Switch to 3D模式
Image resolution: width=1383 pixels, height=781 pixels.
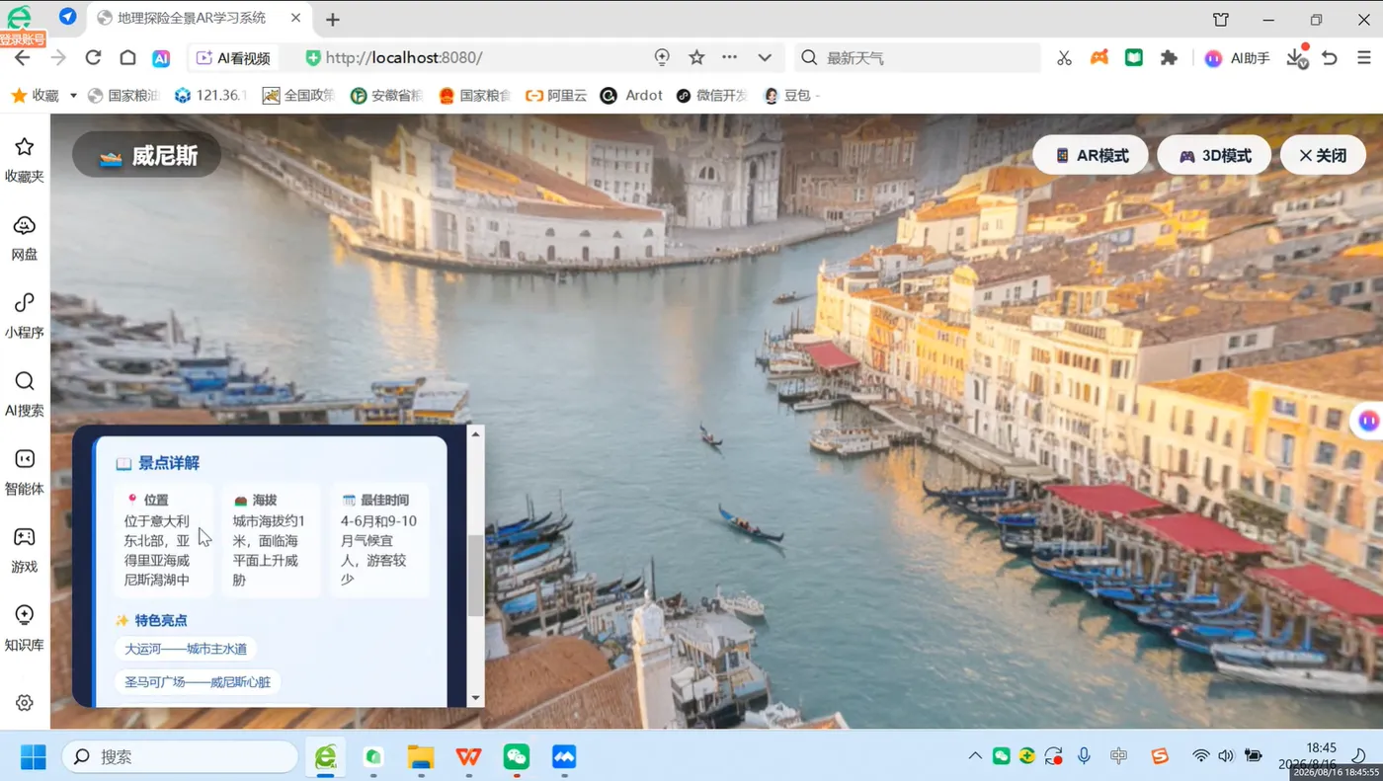pos(1214,155)
